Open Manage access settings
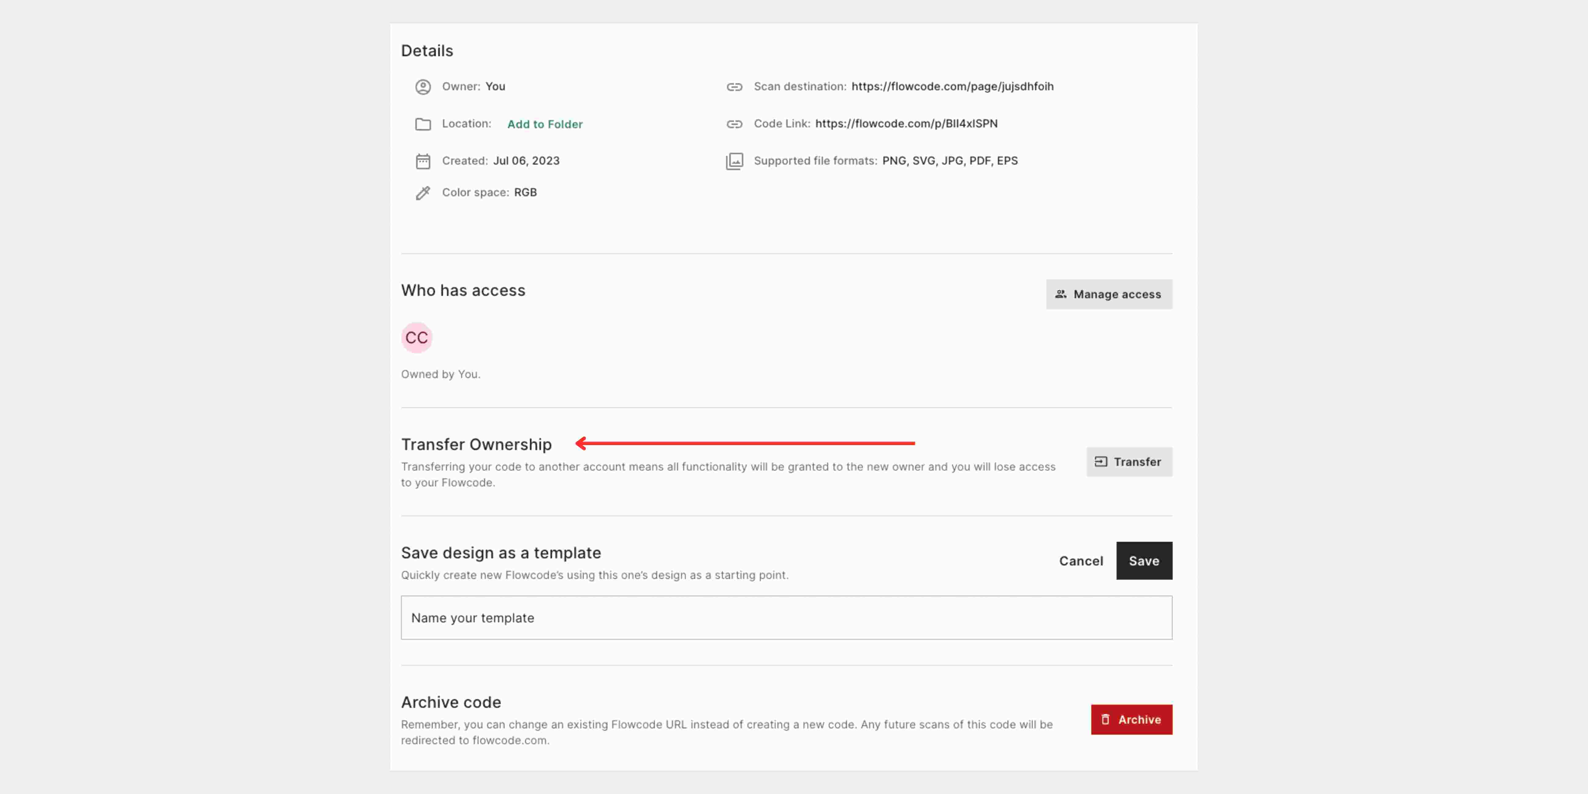This screenshot has width=1588, height=794. click(x=1109, y=294)
